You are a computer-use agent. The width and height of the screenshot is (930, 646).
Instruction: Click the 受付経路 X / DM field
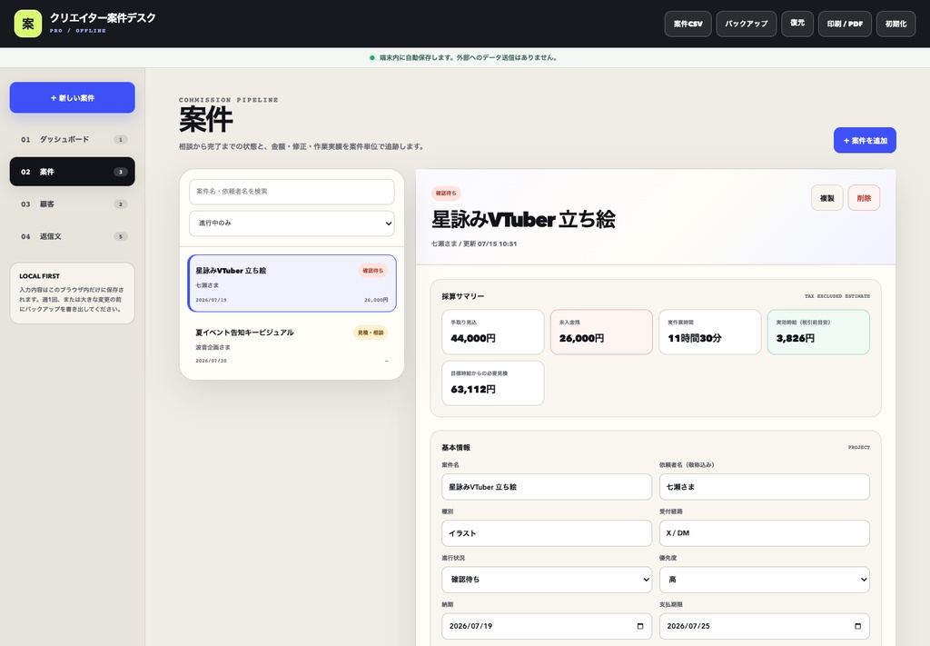pyautogui.click(x=764, y=533)
